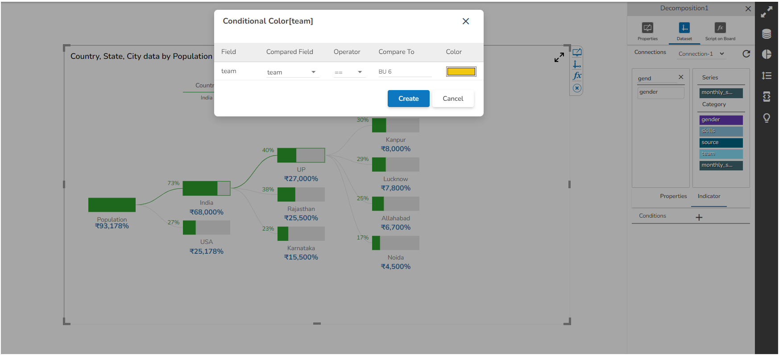The width and height of the screenshot is (779, 355).
Task: Refresh the connection fields
Action: (x=746, y=54)
